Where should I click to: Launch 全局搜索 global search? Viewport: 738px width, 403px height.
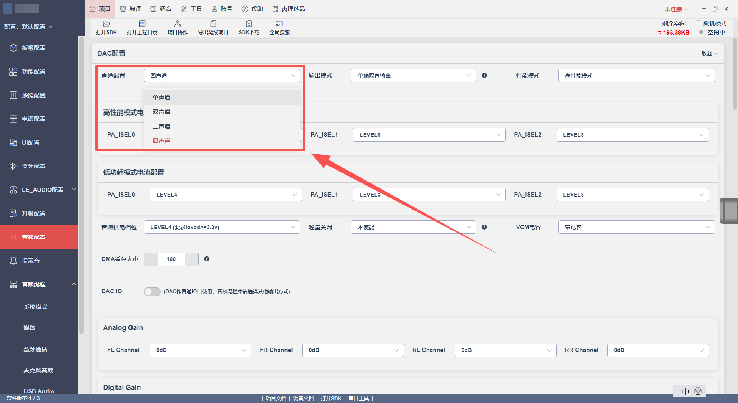click(280, 28)
